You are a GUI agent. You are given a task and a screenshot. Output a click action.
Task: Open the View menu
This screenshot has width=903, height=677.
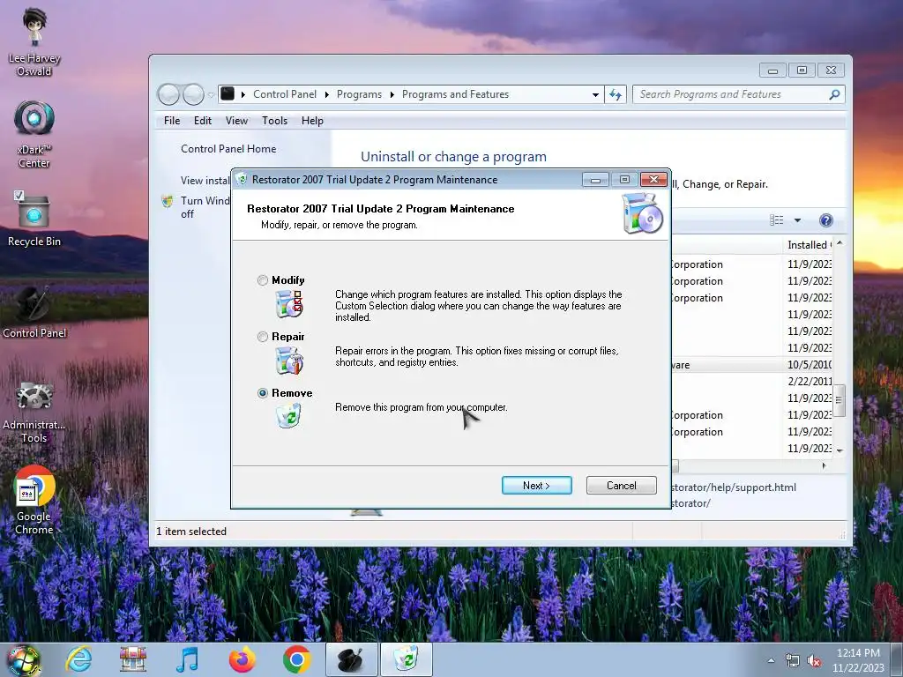pyautogui.click(x=236, y=120)
